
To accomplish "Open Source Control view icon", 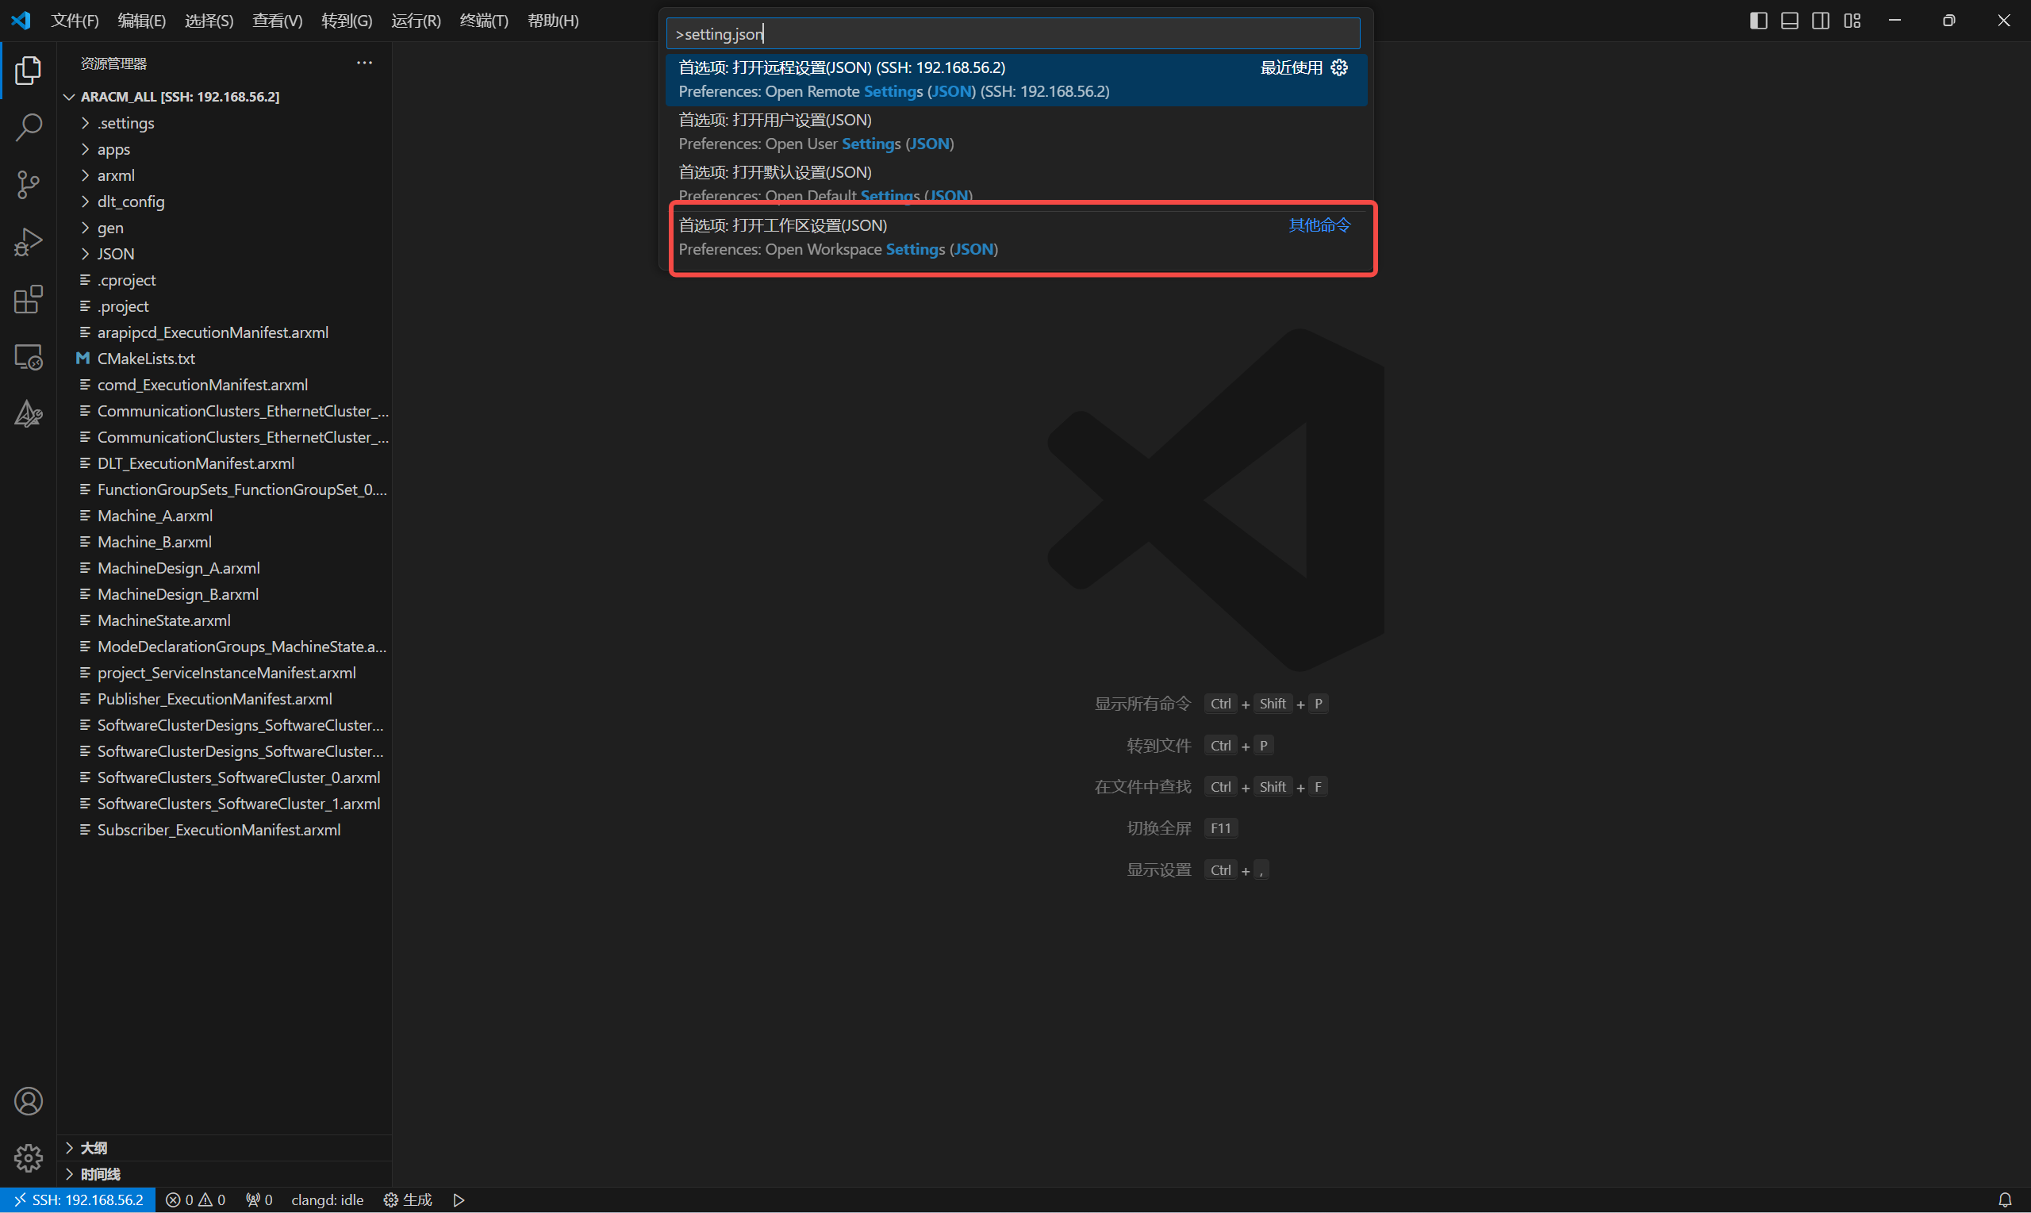I will 29,185.
